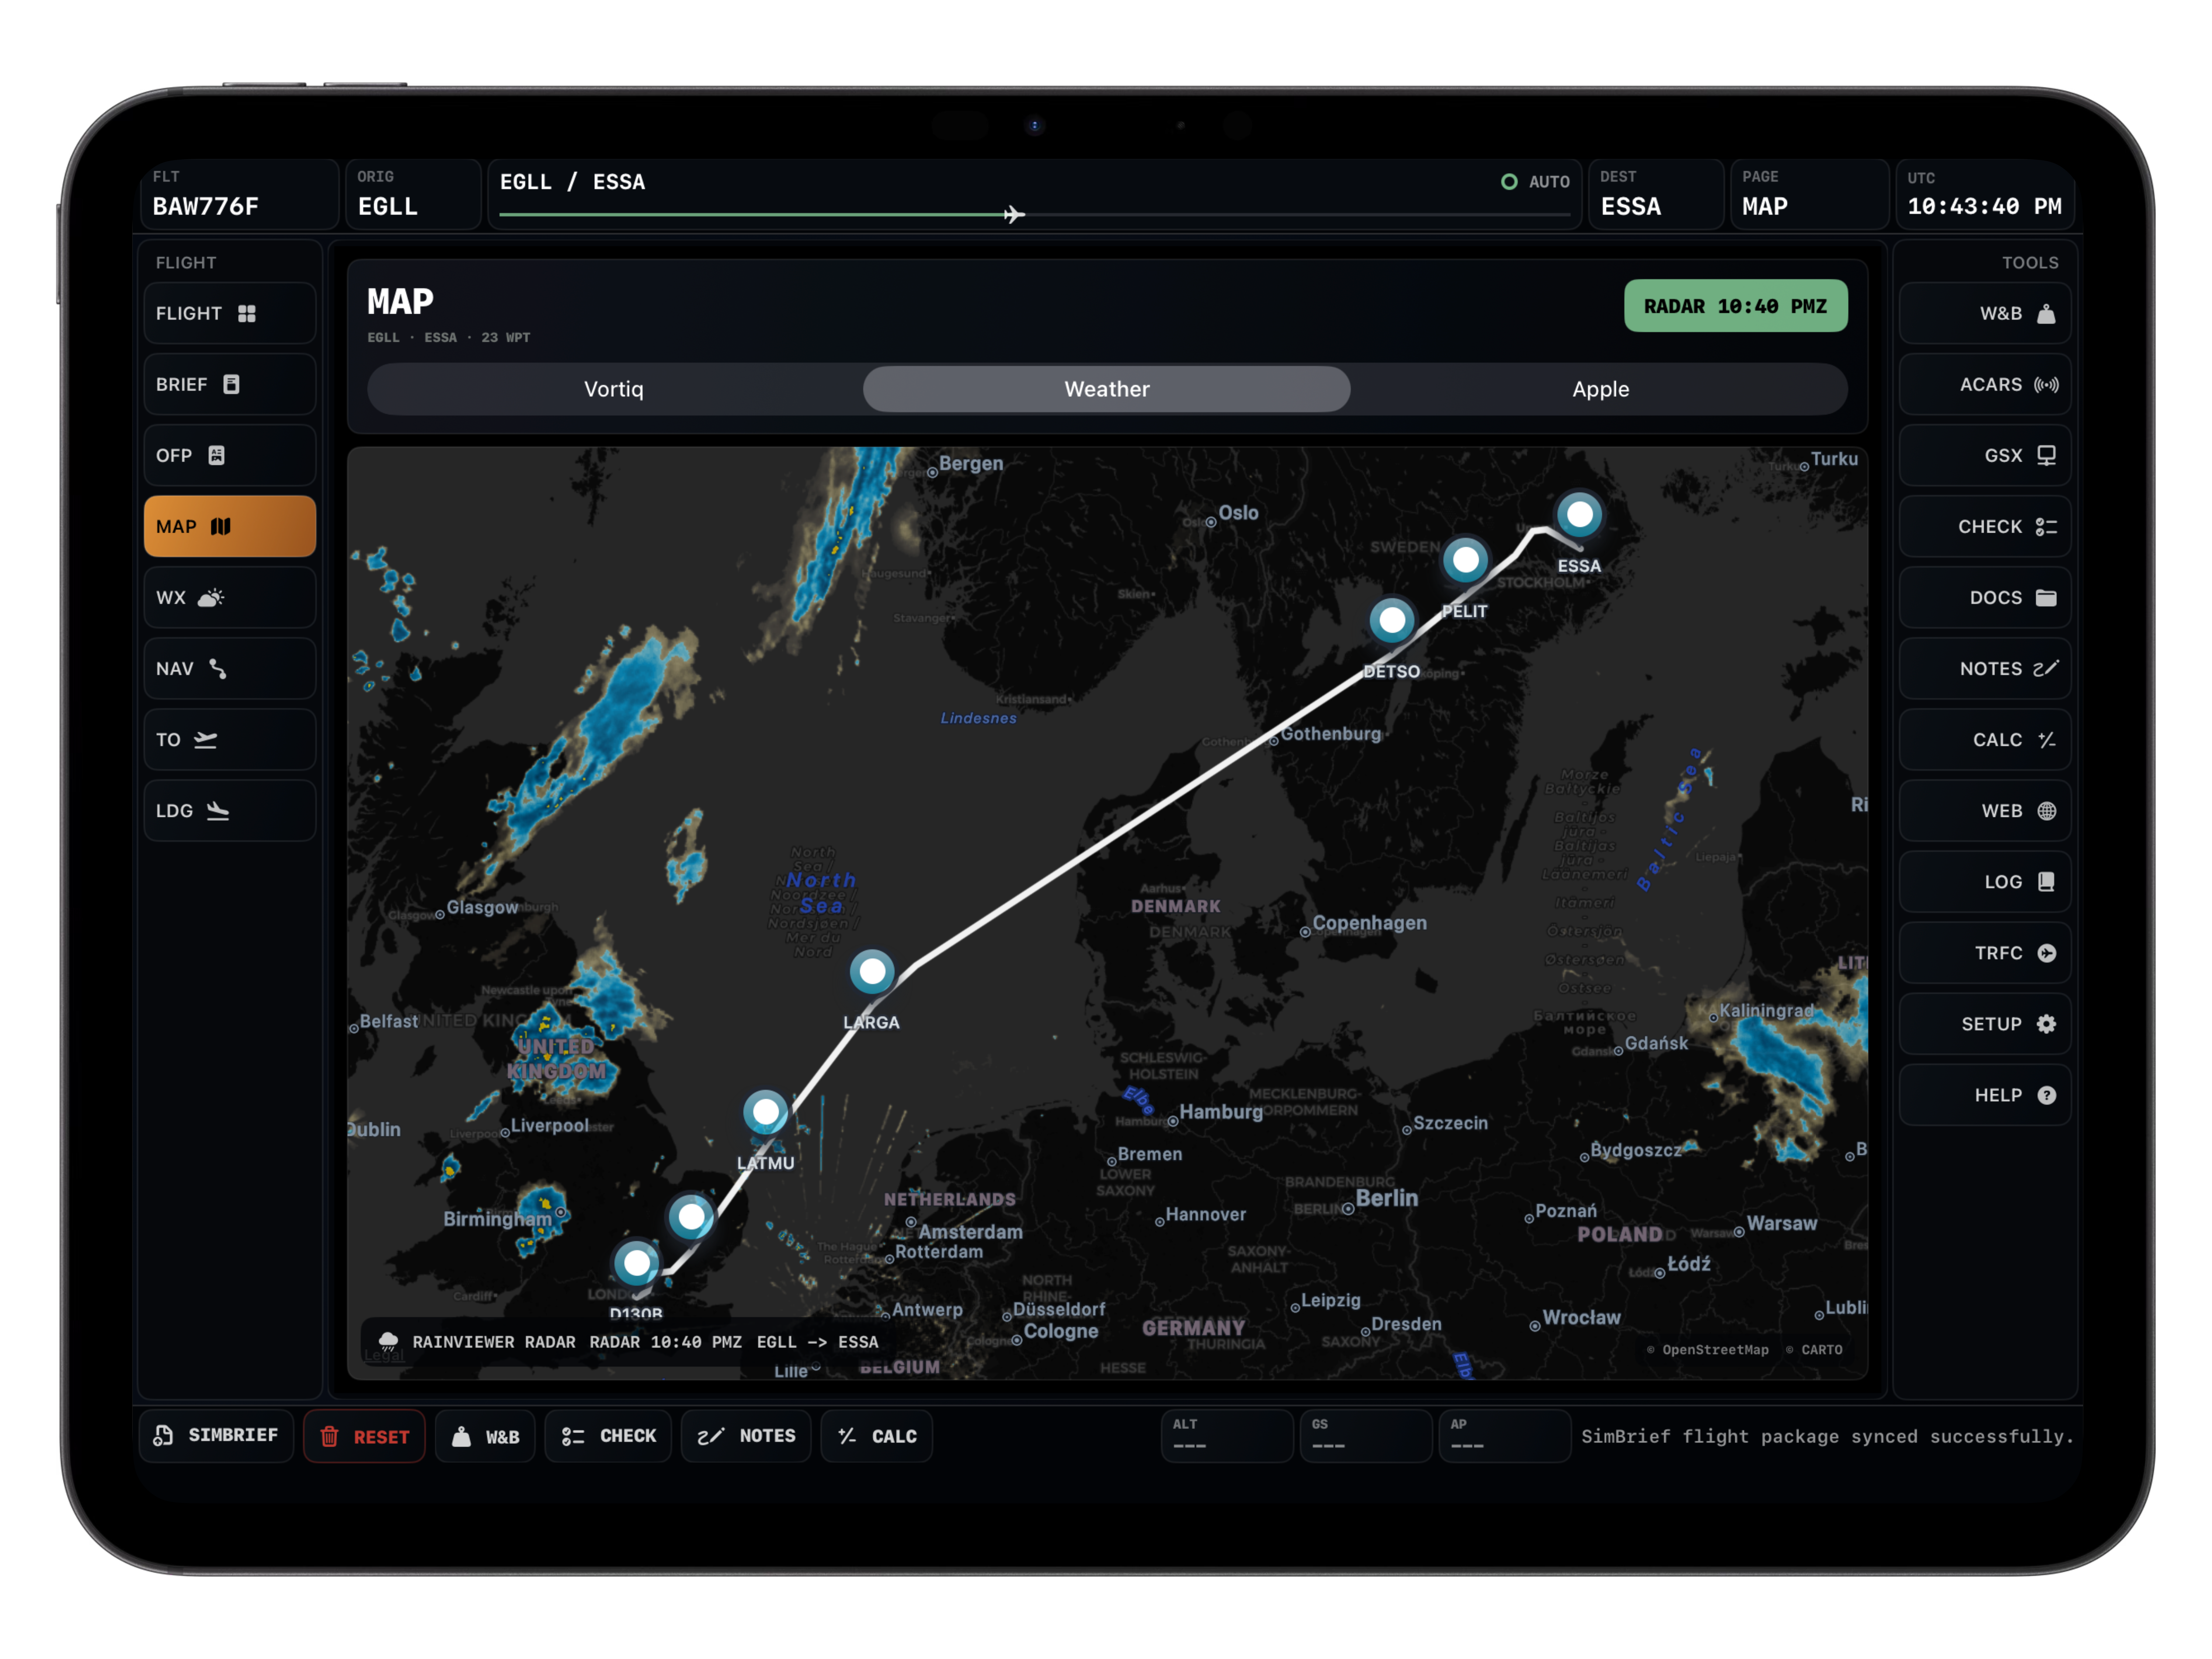Click the BAW776F flight number field
2212x1659 pixels.
[240, 195]
